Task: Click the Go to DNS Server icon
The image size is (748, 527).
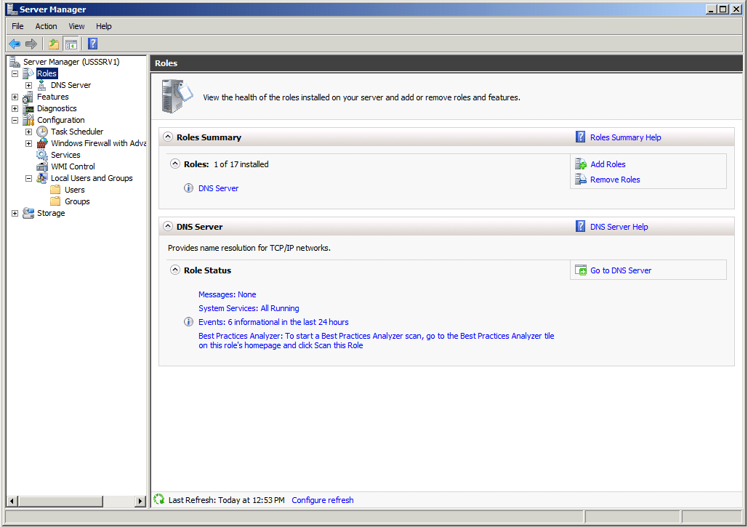Action: [x=581, y=270]
